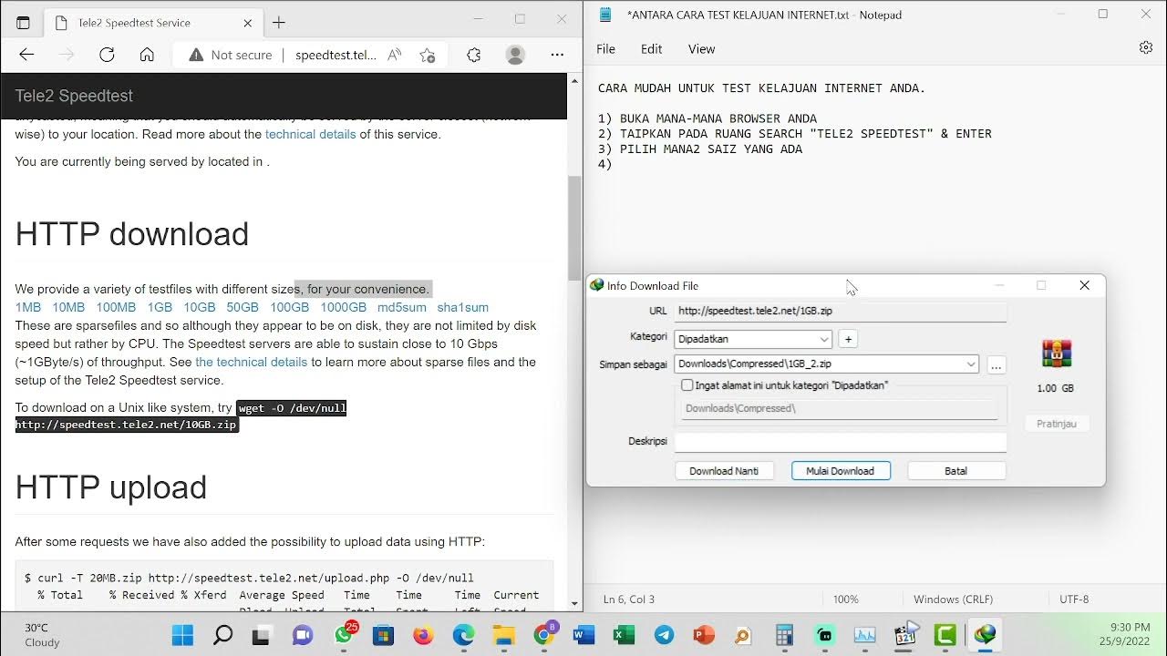Click Mulai Download button
Viewport: 1167px width, 656px height.
(841, 471)
